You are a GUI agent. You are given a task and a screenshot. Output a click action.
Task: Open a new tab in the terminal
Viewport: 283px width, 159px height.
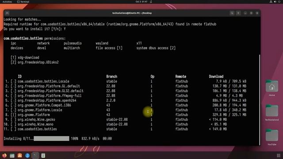tap(7, 13)
